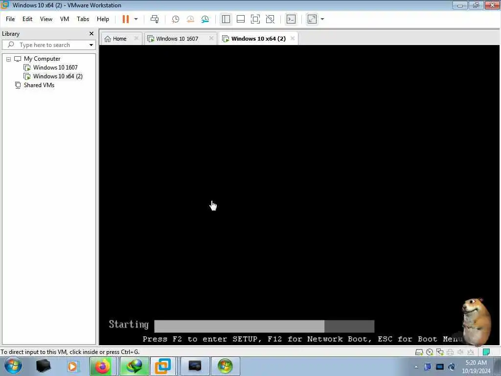The height and width of the screenshot is (376, 501).
Task: Open the power options dropdown arrow
Action: 136,19
